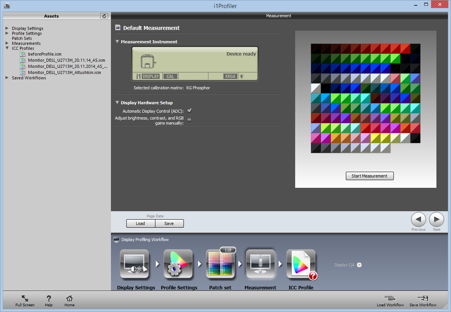Click the Monitor_DELL_U2713H_Altushkin.icm file icon
Viewport: 451px width, 312px height.
pyautogui.click(x=23, y=72)
